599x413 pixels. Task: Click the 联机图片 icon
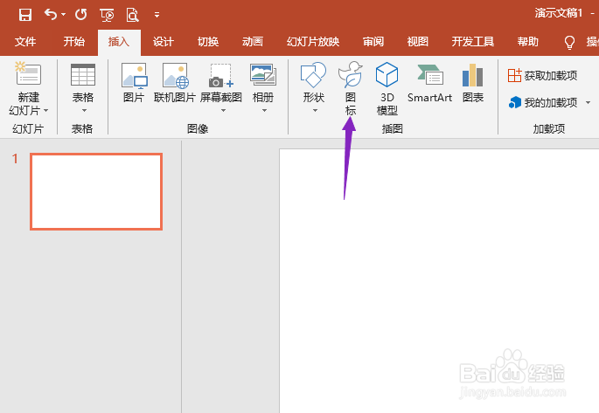[176, 75]
